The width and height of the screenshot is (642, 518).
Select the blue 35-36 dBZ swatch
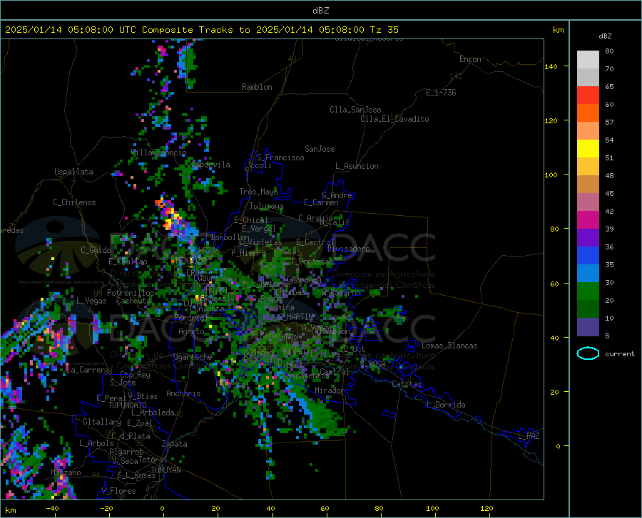click(x=588, y=256)
